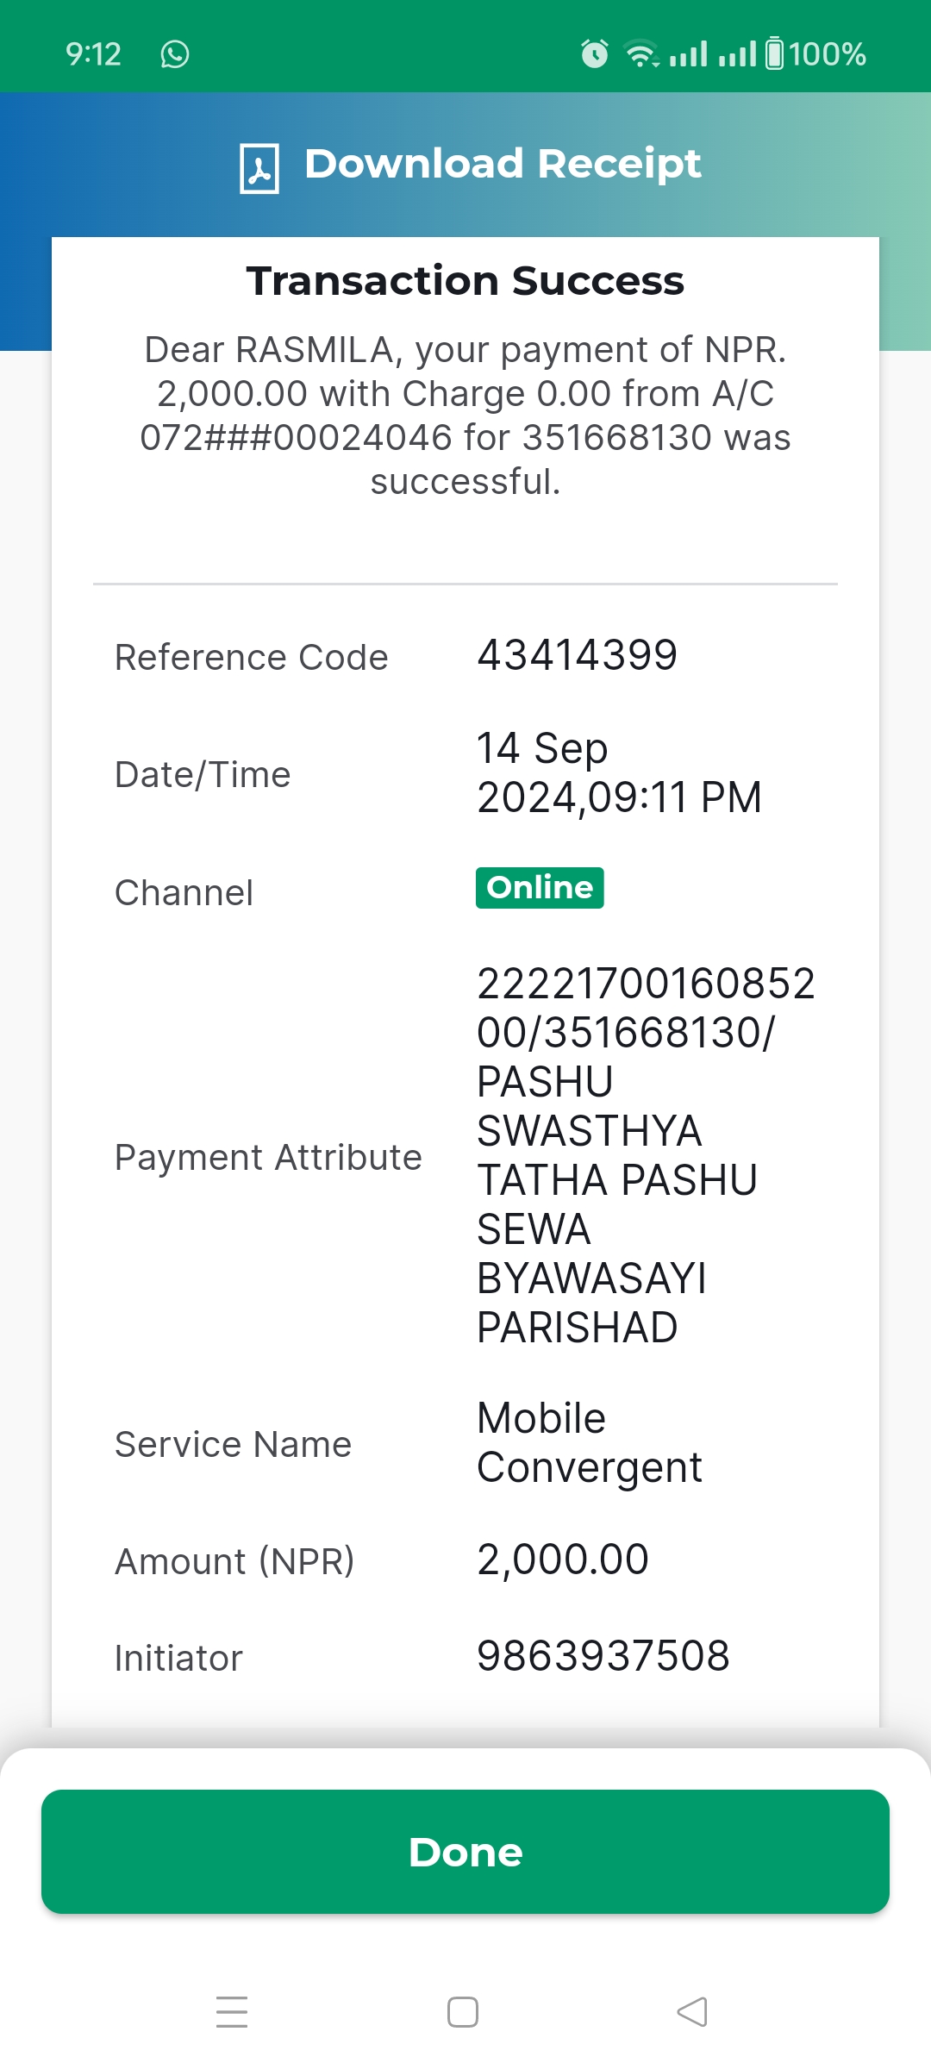Tap the Android home navigation button
This screenshot has width=931, height=2069.
coord(463,2012)
